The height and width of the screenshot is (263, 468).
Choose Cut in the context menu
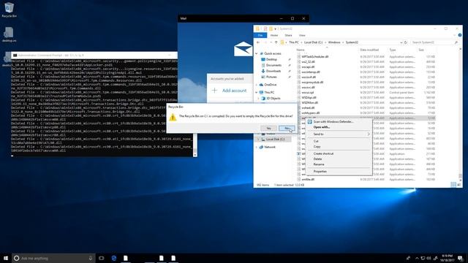point(339,141)
